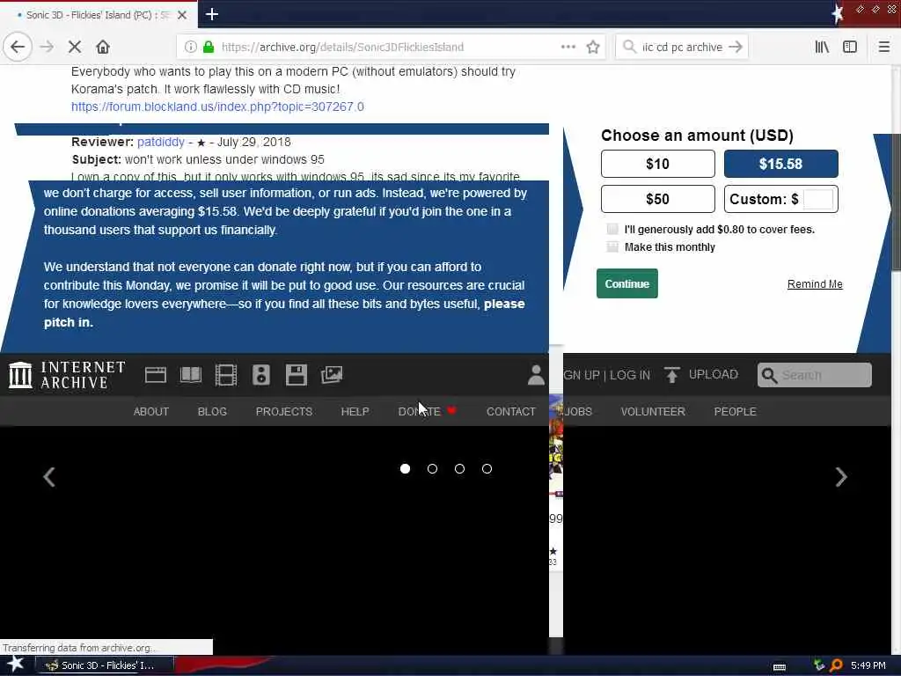Go back using the browser back arrow
Image resolution: width=901 pixels, height=676 pixels.
(18, 48)
